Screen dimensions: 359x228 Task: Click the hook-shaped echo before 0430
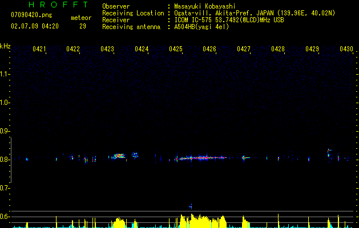(x=329, y=153)
